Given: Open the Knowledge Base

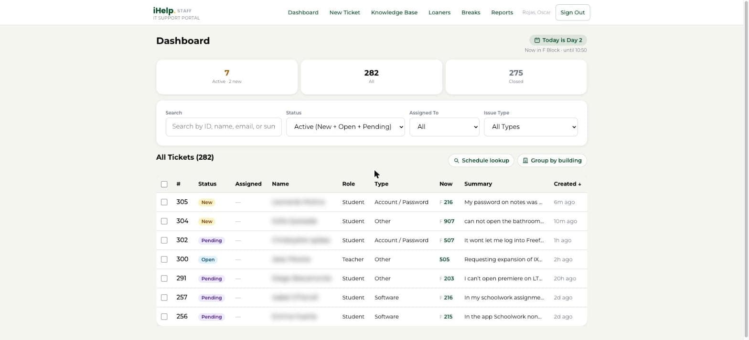Looking at the screenshot, I should (394, 12).
